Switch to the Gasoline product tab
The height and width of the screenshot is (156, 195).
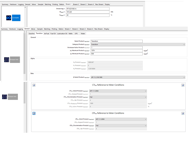pyautogui.click(x=31, y=34)
